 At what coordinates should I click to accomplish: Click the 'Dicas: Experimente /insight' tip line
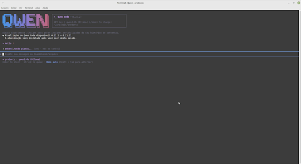61,33
